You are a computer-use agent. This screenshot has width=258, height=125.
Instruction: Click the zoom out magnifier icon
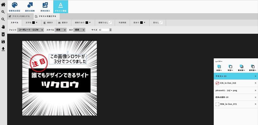pyautogui.click(x=3, y=19)
